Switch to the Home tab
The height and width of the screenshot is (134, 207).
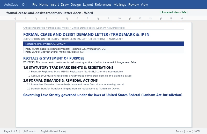point(44,4)
